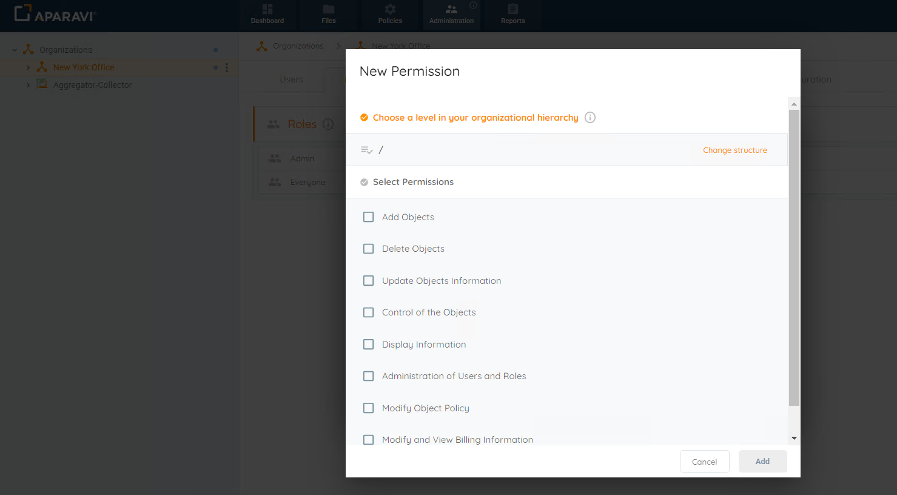Screen dimensions: 897x495
Task: Click the info icon beside Roles
Action: [x=328, y=124]
